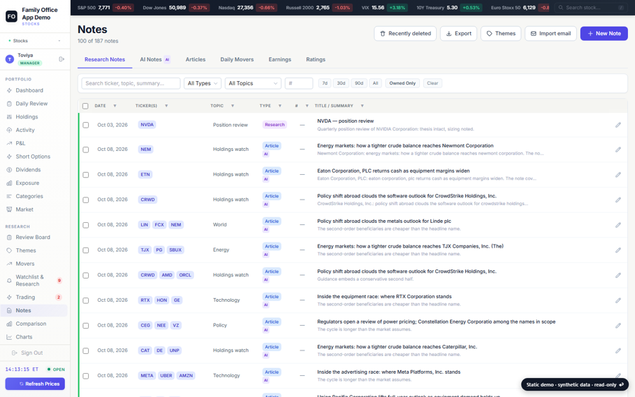Edit the Eaton Corporation note pencil

(x=618, y=175)
